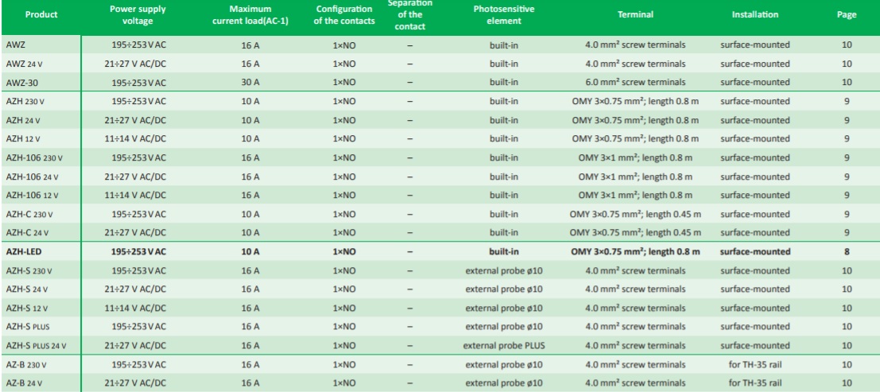Select the external probe ø10 cell for AZH-S 230 V
This screenshot has width=880, height=392.
click(x=504, y=270)
